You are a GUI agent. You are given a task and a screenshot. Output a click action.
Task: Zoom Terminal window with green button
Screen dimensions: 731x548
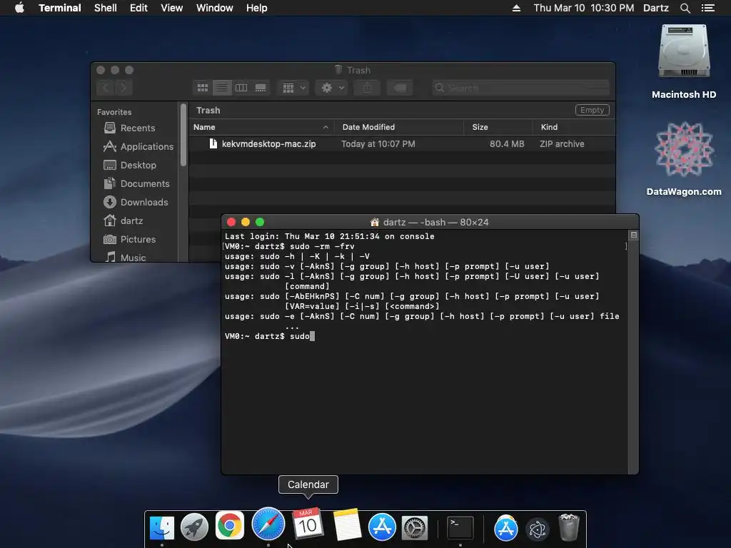point(260,222)
